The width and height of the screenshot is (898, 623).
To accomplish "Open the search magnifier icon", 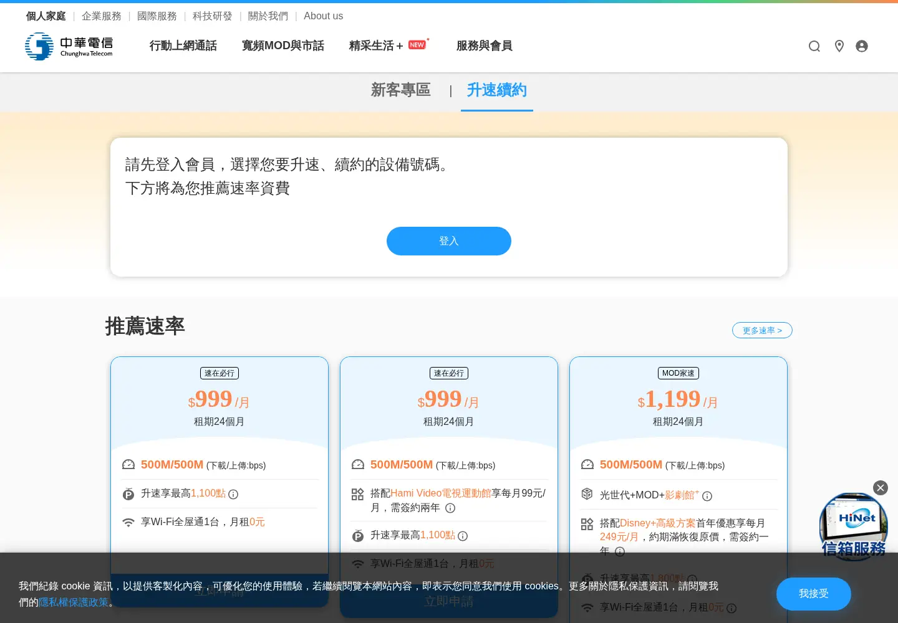I will click(x=814, y=46).
